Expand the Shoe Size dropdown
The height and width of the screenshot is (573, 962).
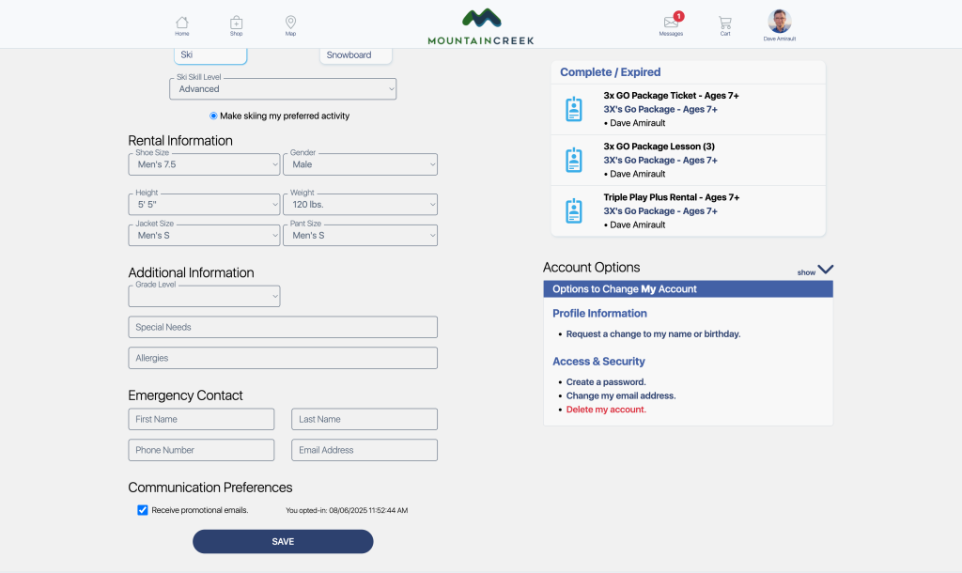[x=204, y=164]
